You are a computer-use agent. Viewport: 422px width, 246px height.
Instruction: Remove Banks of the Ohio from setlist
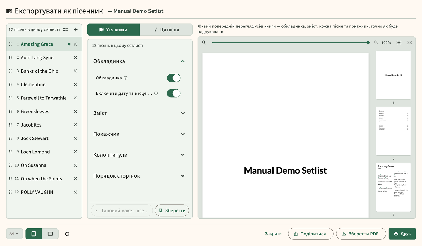point(75,71)
